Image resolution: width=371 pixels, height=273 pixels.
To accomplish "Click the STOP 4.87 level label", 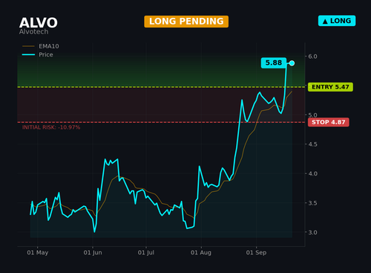I will pyautogui.click(x=329, y=122).
